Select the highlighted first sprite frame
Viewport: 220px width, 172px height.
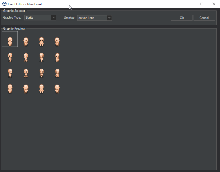pyautogui.click(x=10, y=39)
